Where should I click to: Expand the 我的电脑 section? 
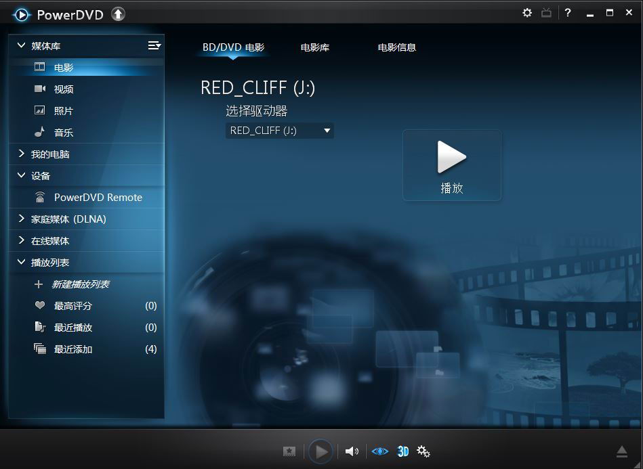(21, 154)
